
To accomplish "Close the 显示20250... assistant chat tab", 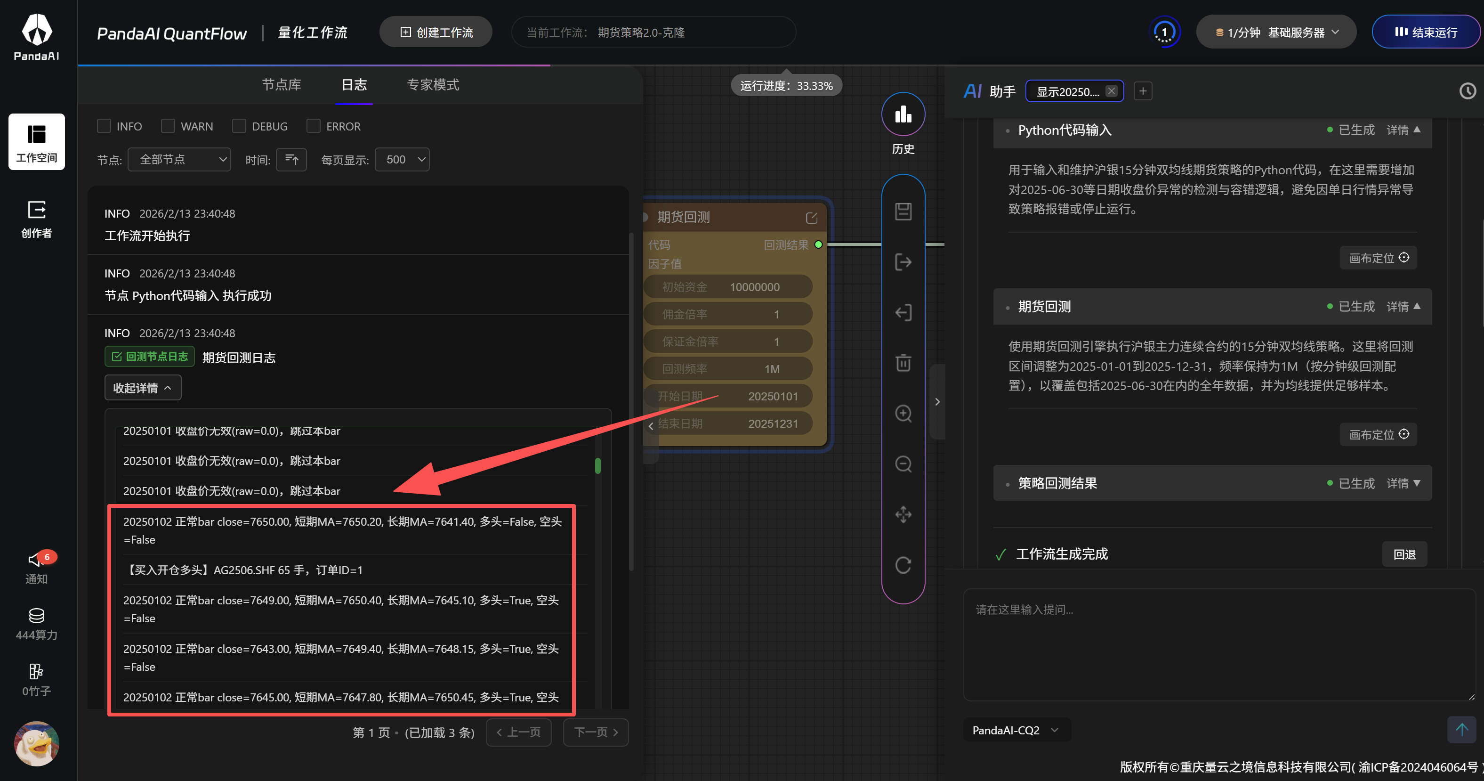I will pyautogui.click(x=1111, y=91).
